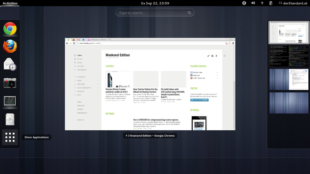Open the volume indicator in top bar
The image size is (310, 174).
pos(253,3)
